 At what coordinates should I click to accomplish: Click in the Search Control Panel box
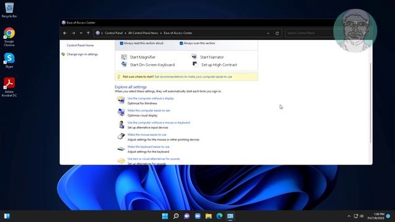click(310, 33)
